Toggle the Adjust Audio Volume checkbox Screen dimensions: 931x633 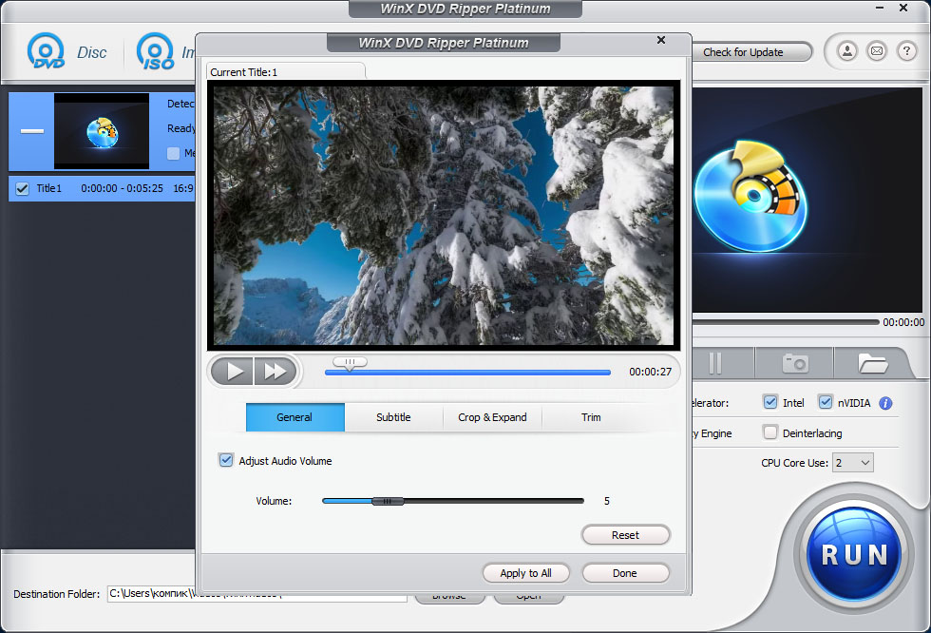226,460
